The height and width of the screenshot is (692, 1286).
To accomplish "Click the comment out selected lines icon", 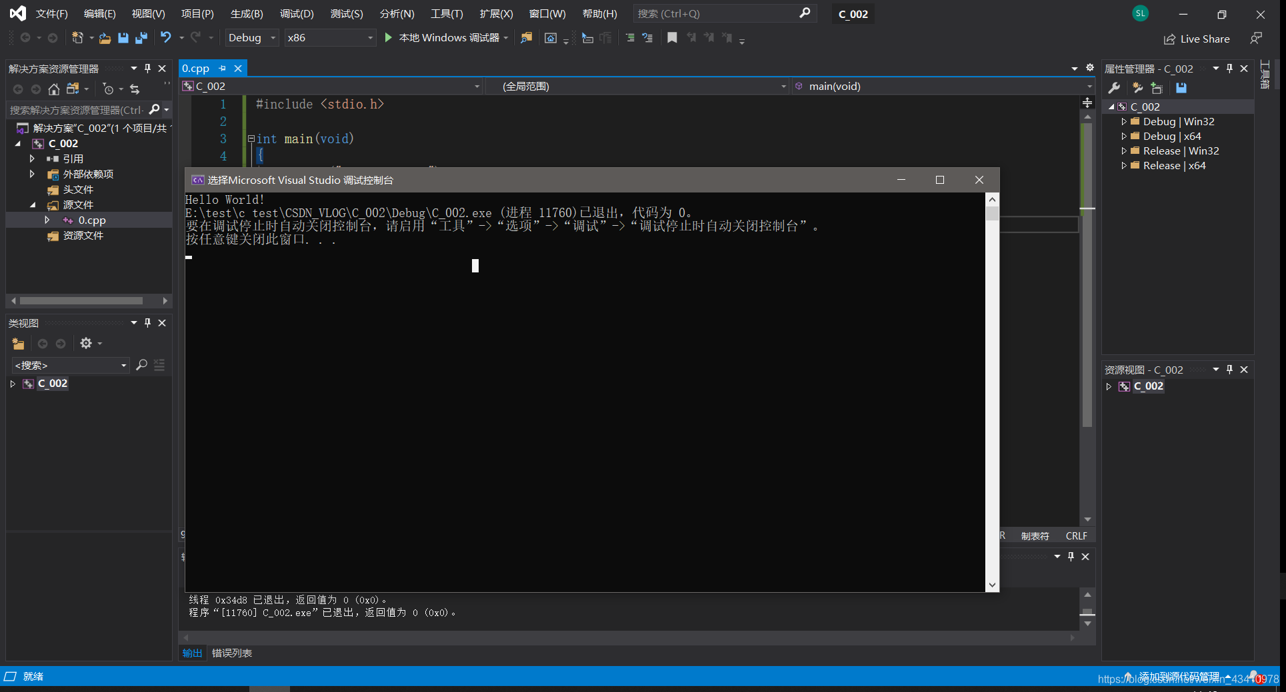I will (x=630, y=38).
